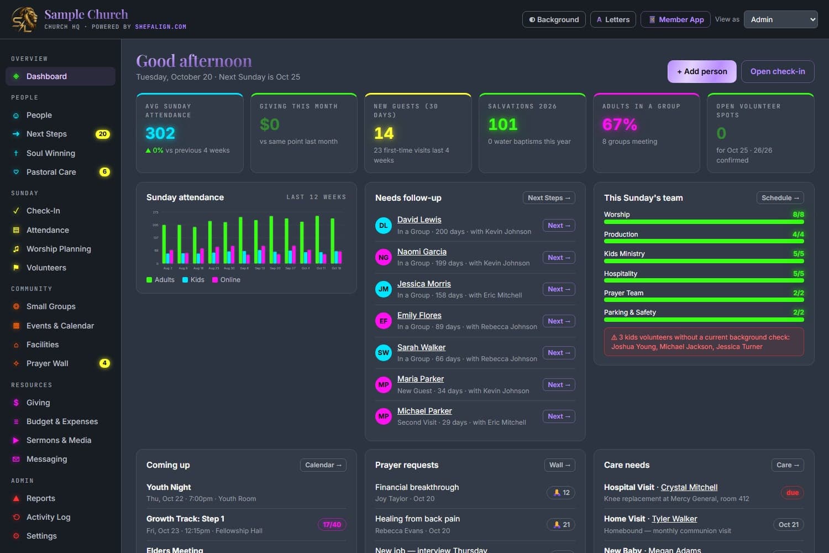Click the praying count on Financial breakthrough
Image resolution: width=829 pixels, height=553 pixels.
tap(561, 493)
